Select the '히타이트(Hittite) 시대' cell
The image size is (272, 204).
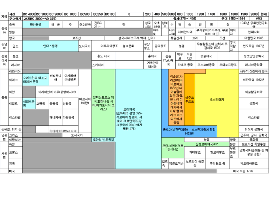[64, 129]
